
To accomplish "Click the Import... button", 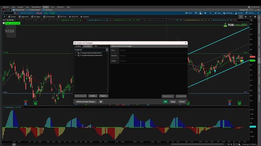I will 103,96.
